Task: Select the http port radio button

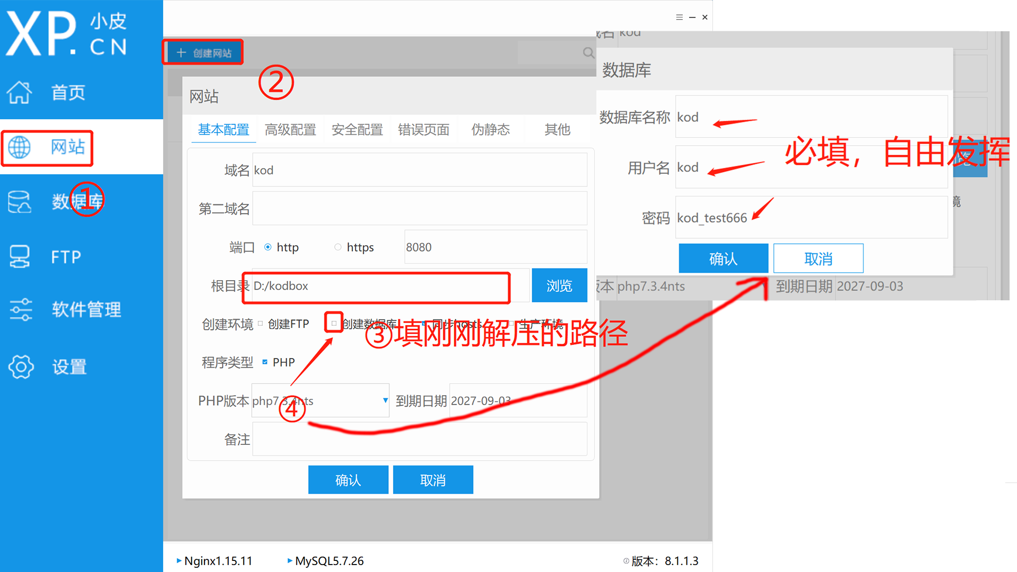Action: pyautogui.click(x=268, y=247)
